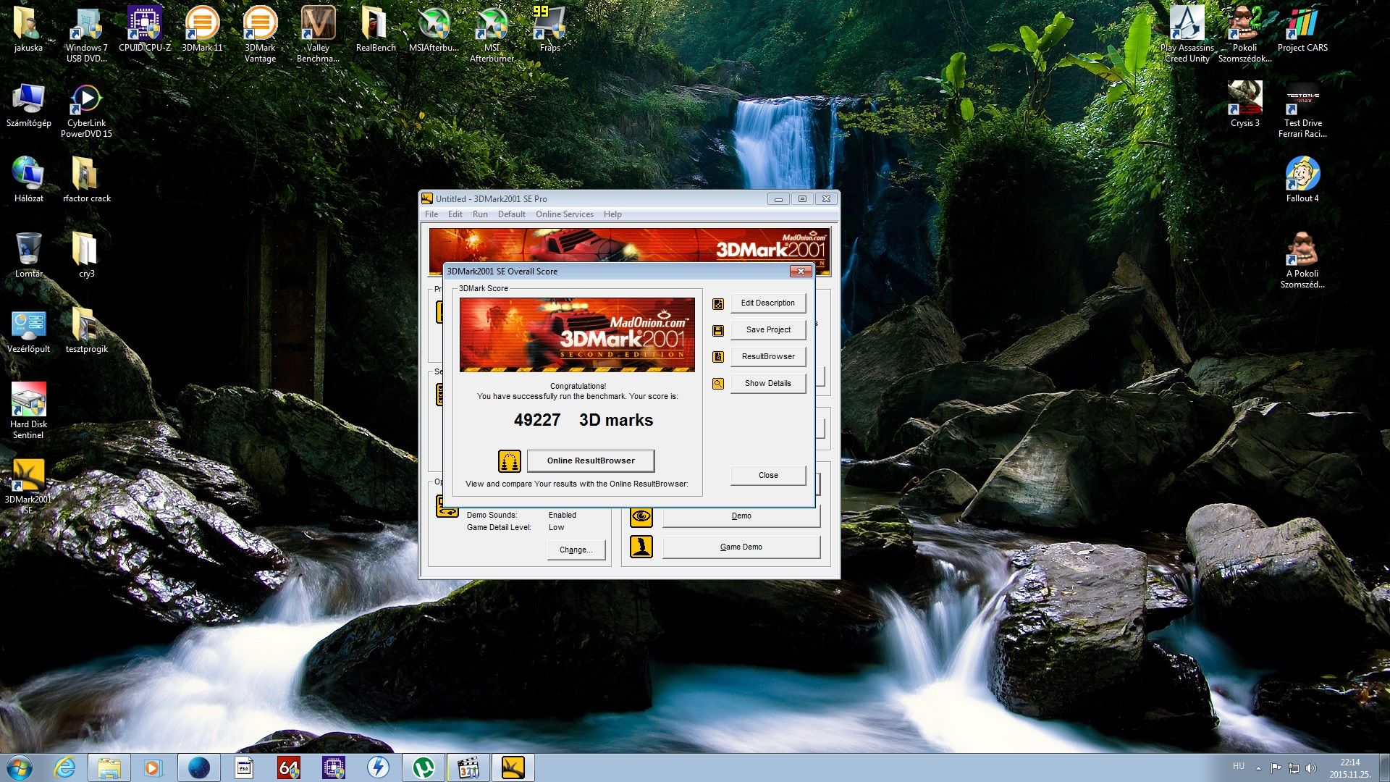Open Fallout 4 desktop shortcut
1390x782 pixels.
pos(1302,181)
